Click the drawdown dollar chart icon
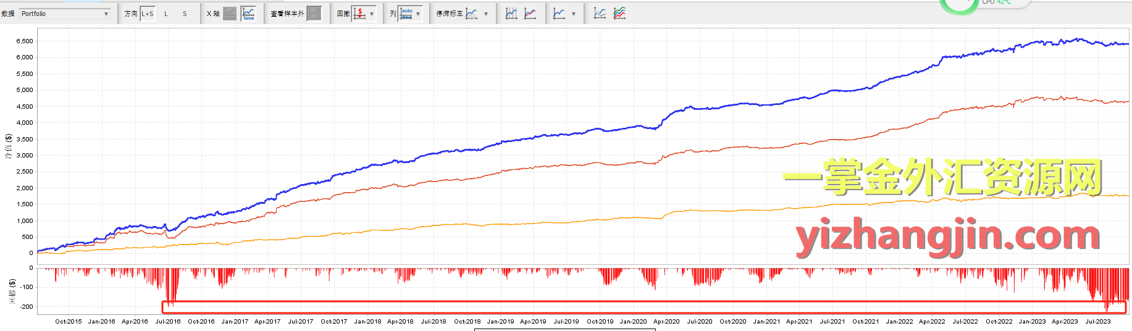Image resolution: width=1132 pixels, height=331 pixels. [360, 14]
